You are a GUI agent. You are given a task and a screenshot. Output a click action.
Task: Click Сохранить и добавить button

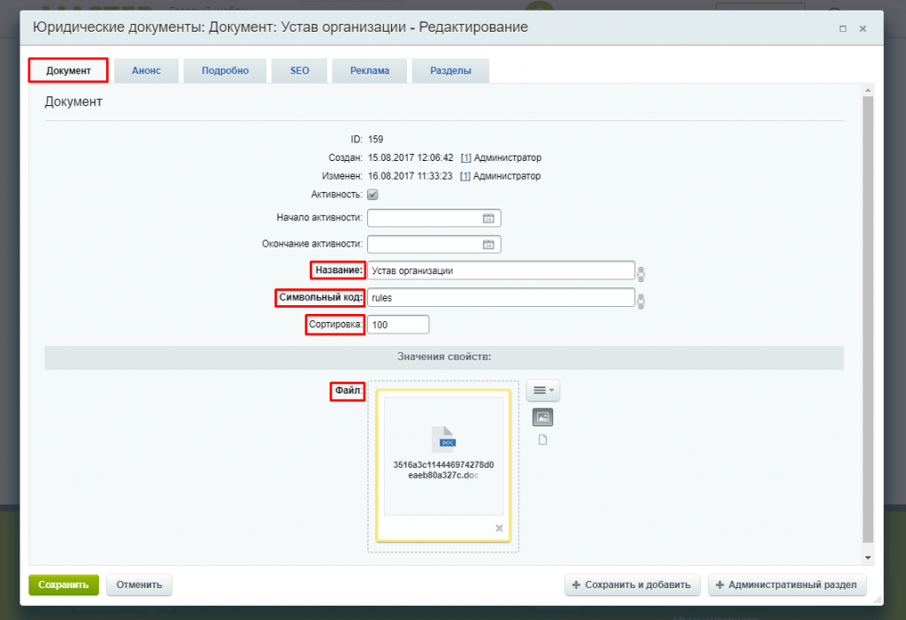(x=633, y=585)
